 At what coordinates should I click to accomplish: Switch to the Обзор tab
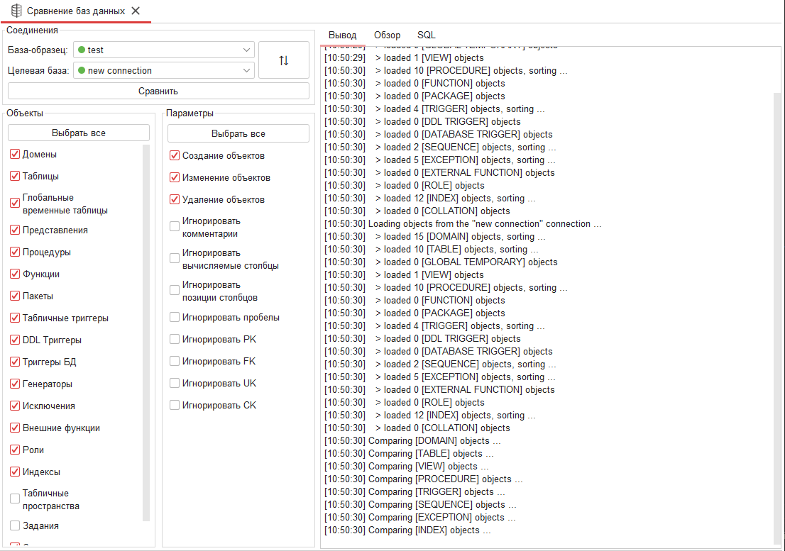pos(387,35)
